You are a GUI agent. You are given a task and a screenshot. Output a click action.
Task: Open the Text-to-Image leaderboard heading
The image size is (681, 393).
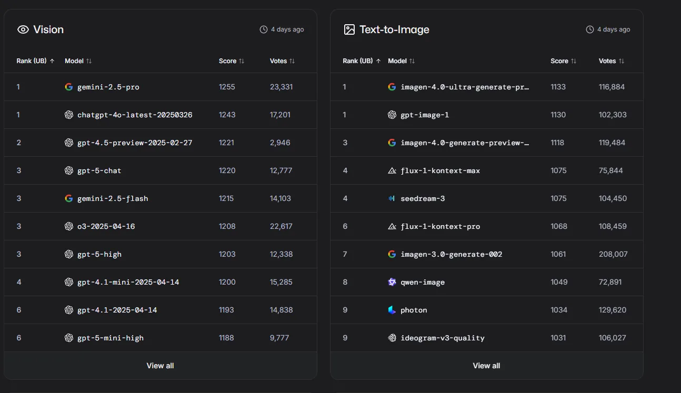[x=394, y=29]
